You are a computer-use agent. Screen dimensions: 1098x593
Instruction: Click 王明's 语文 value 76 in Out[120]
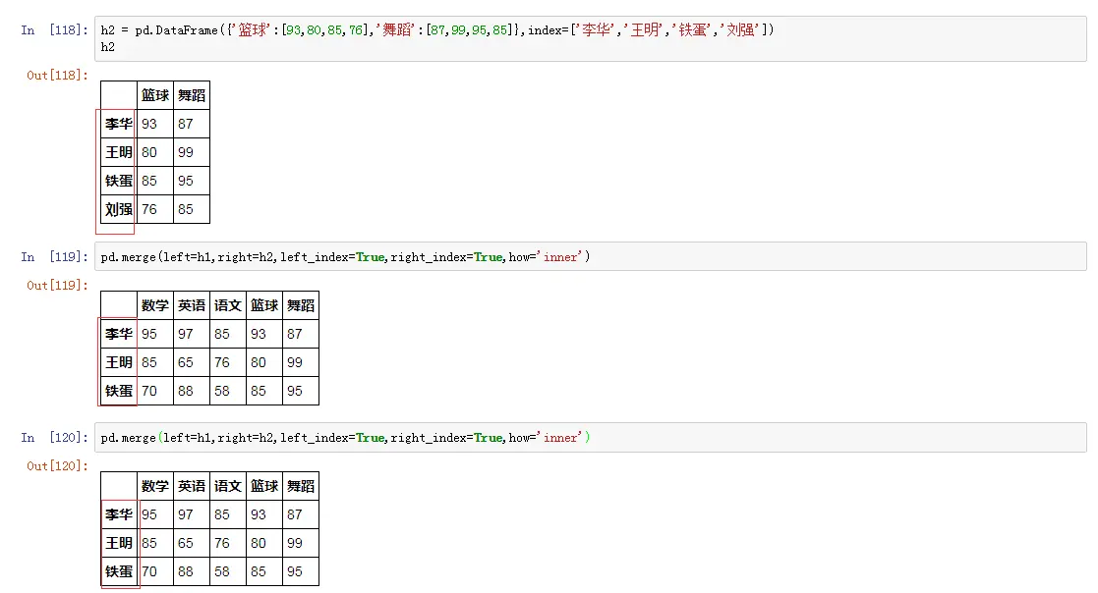point(228,543)
